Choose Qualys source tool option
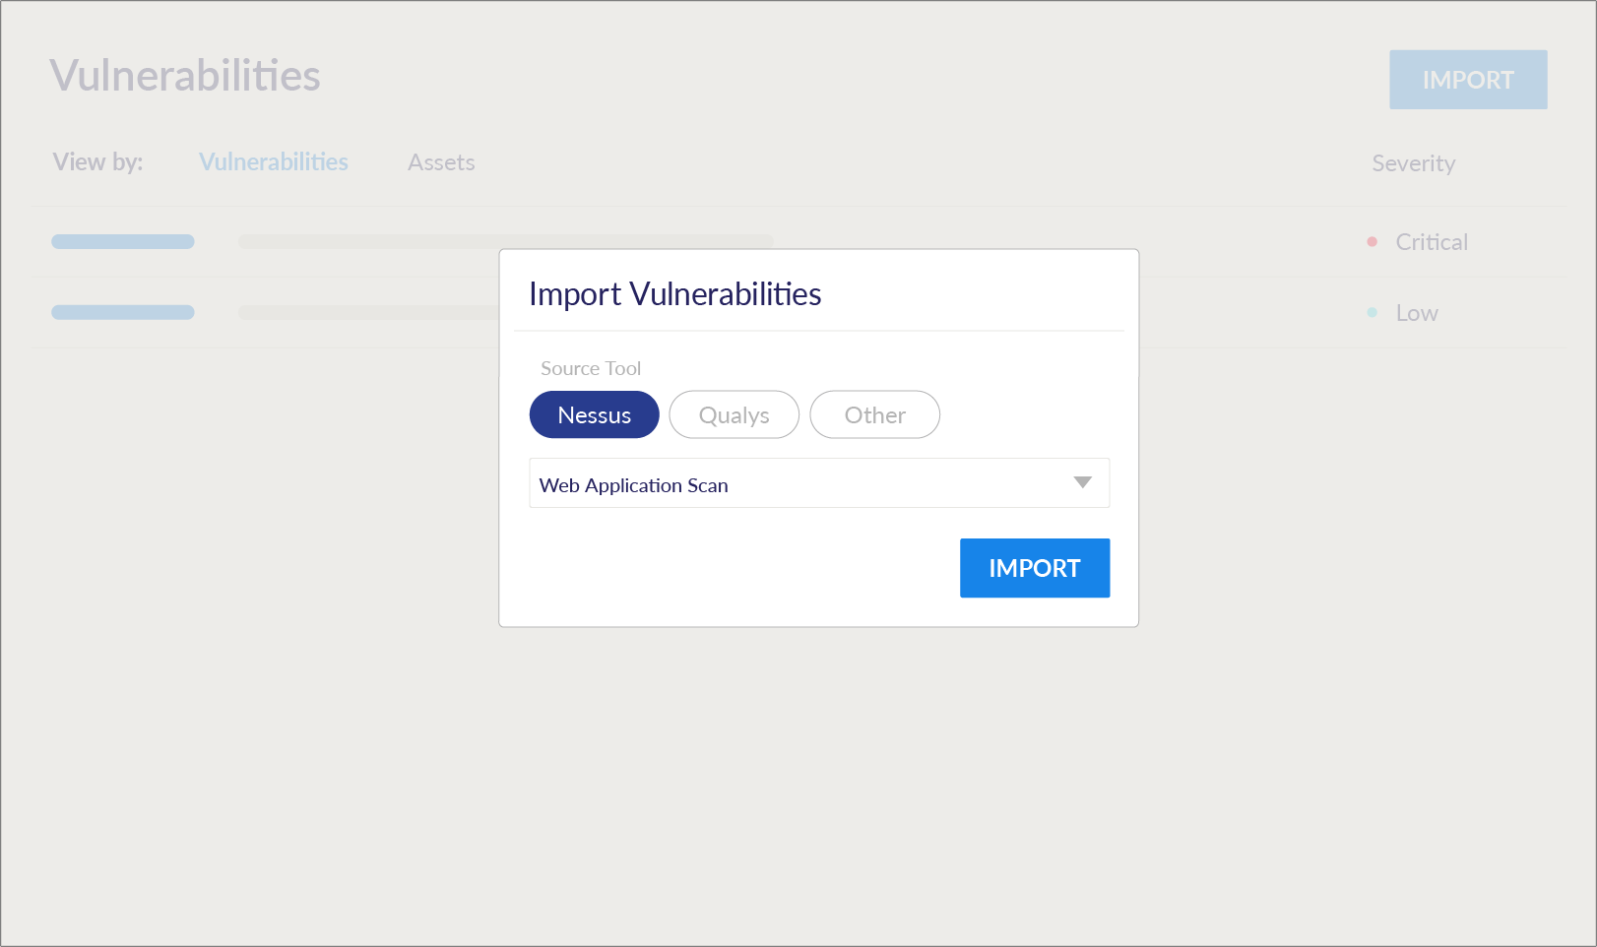This screenshot has height=947, width=1597. click(x=734, y=414)
